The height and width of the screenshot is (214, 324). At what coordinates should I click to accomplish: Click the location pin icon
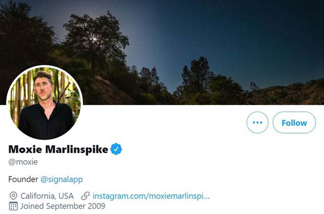(13, 195)
